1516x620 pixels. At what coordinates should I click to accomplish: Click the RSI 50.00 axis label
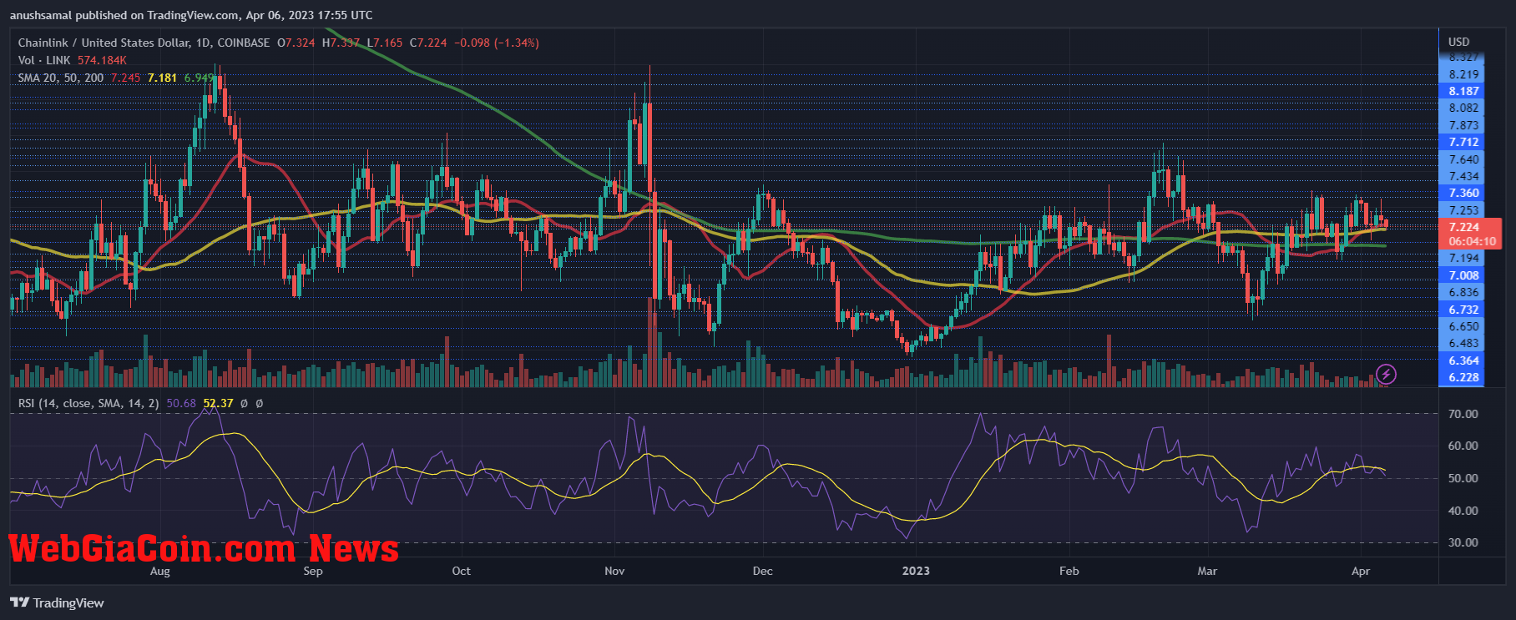pyautogui.click(x=1463, y=478)
